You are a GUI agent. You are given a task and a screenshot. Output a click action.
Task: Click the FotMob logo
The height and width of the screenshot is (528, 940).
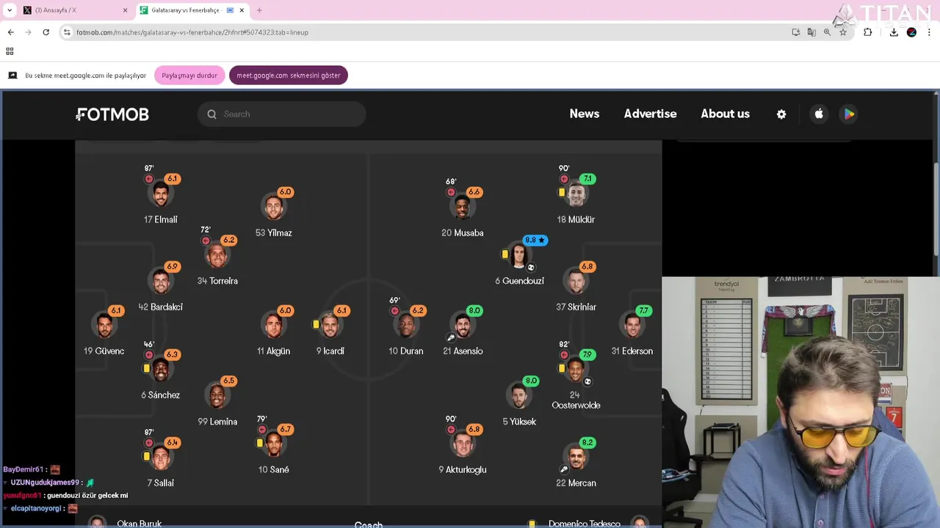[x=112, y=114]
